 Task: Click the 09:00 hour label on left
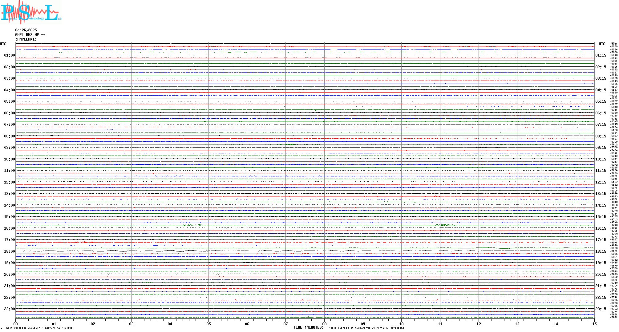click(x=9, y=148)
